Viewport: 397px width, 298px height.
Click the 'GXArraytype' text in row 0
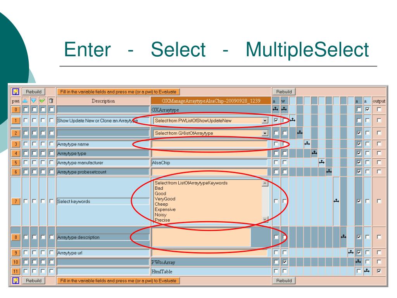click(x=165, y=110)
